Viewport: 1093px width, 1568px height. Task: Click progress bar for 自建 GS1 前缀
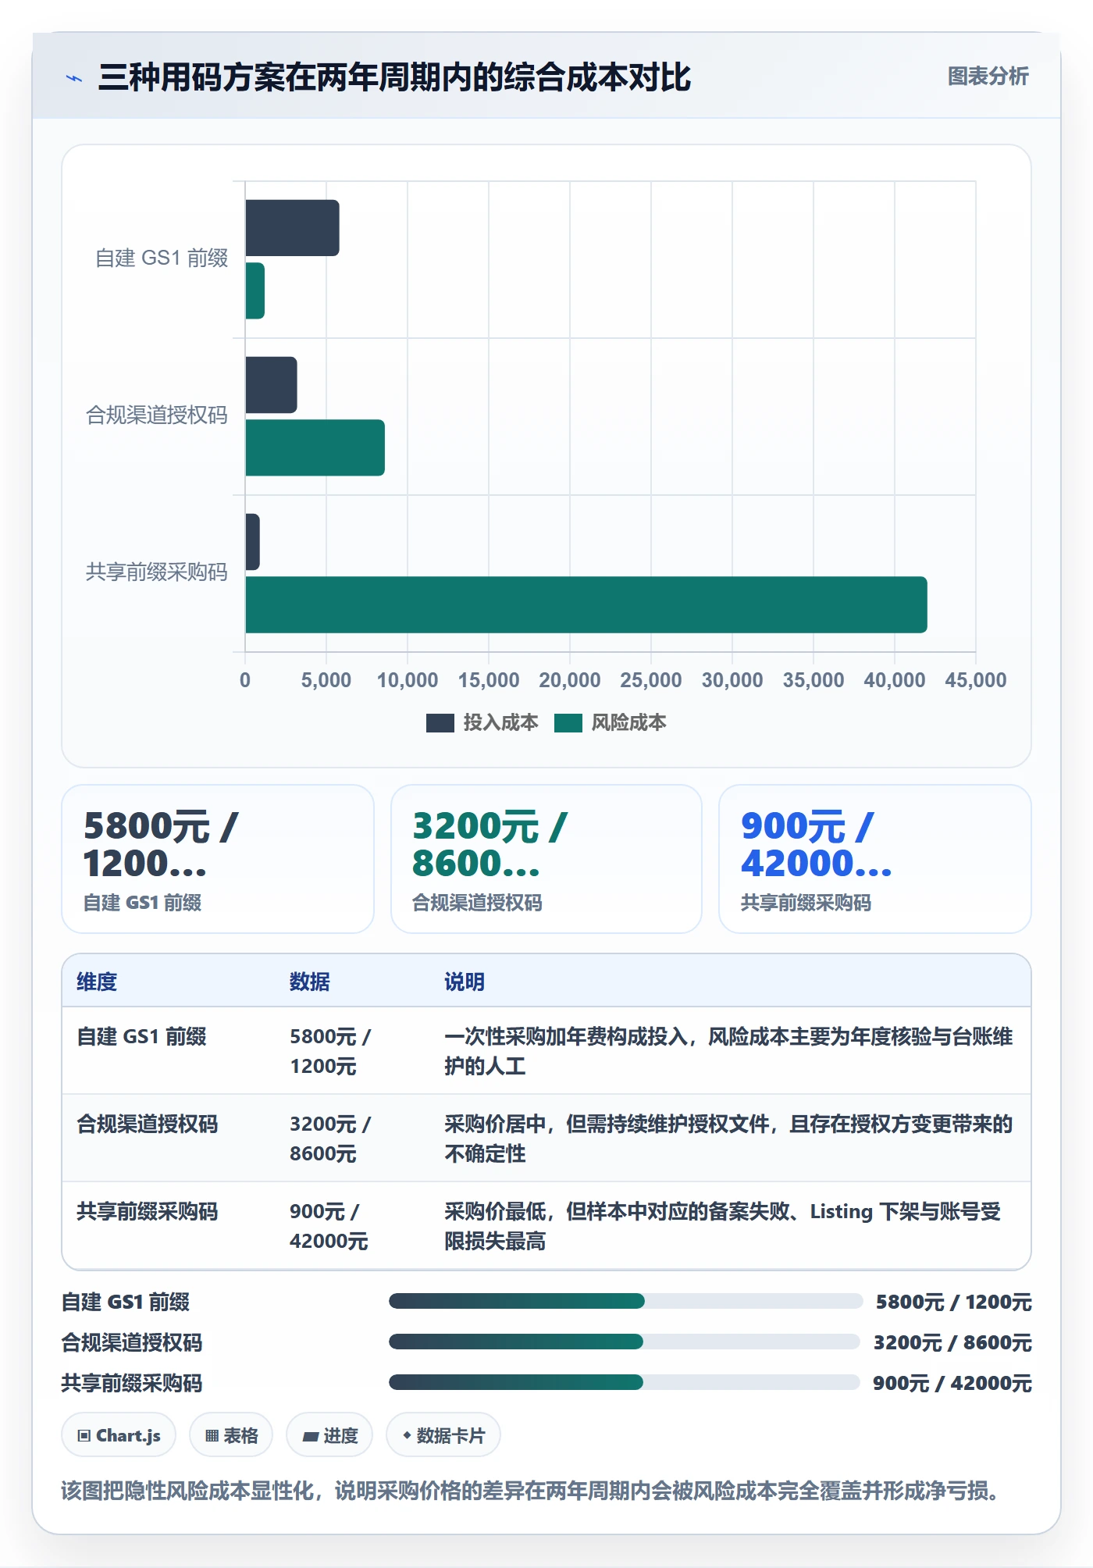[x=626, y=1301]
